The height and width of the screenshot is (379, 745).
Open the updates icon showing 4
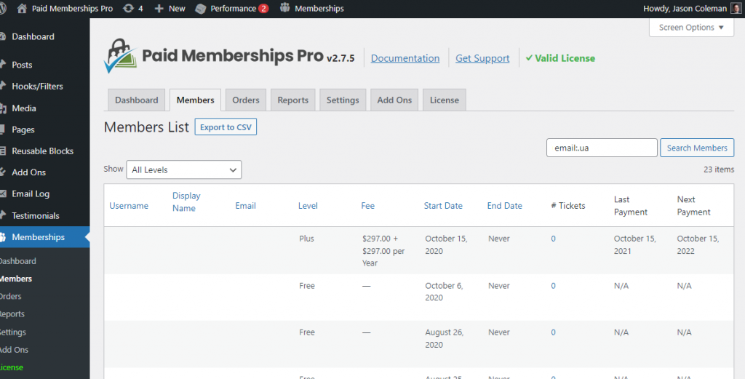128,9
